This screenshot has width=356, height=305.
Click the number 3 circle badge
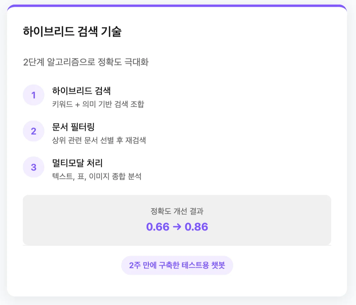tap(33, 167)
